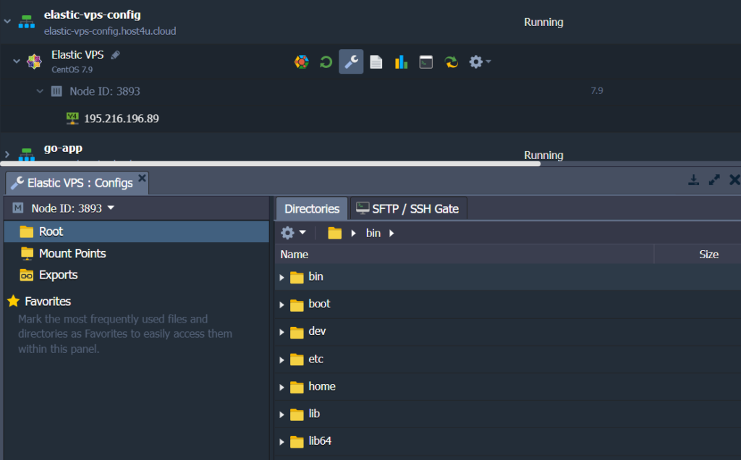Click the Redeploy containers icon
This screenshot has height=460, width=741.
(452, 62)
